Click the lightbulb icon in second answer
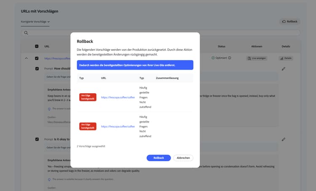316x191 pixels. coord(49,180)
